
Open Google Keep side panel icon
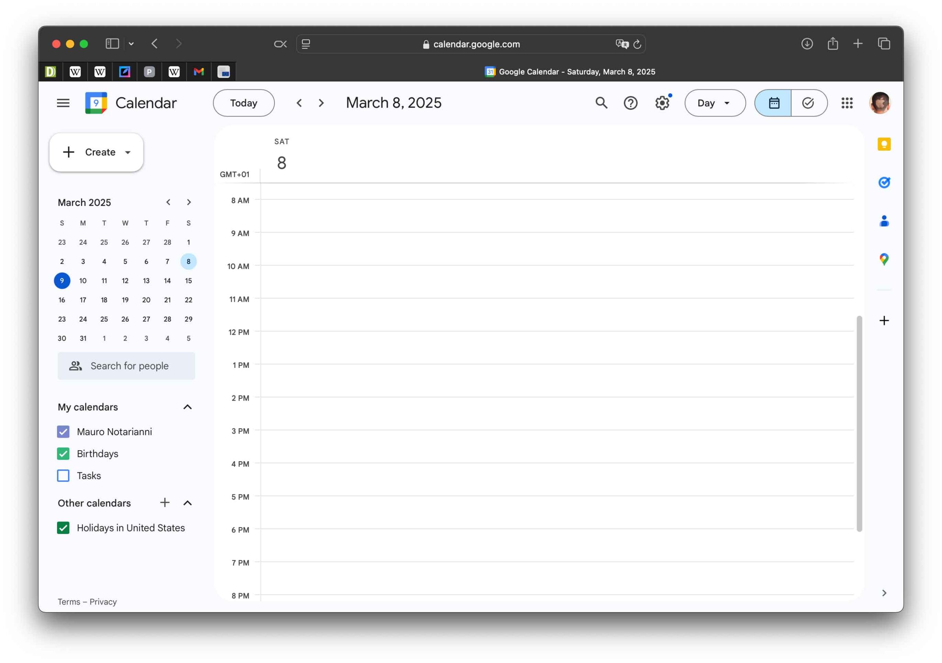point(884,144)
